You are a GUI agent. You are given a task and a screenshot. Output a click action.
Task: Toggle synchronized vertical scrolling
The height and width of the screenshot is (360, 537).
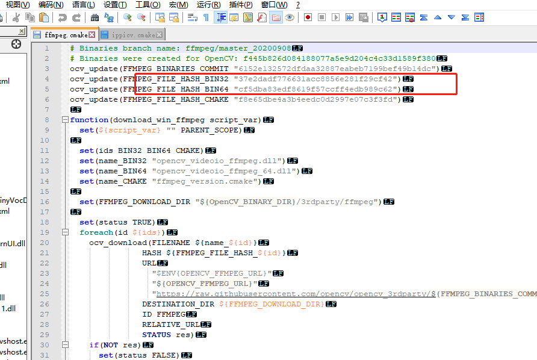click(x=160, y=17)
